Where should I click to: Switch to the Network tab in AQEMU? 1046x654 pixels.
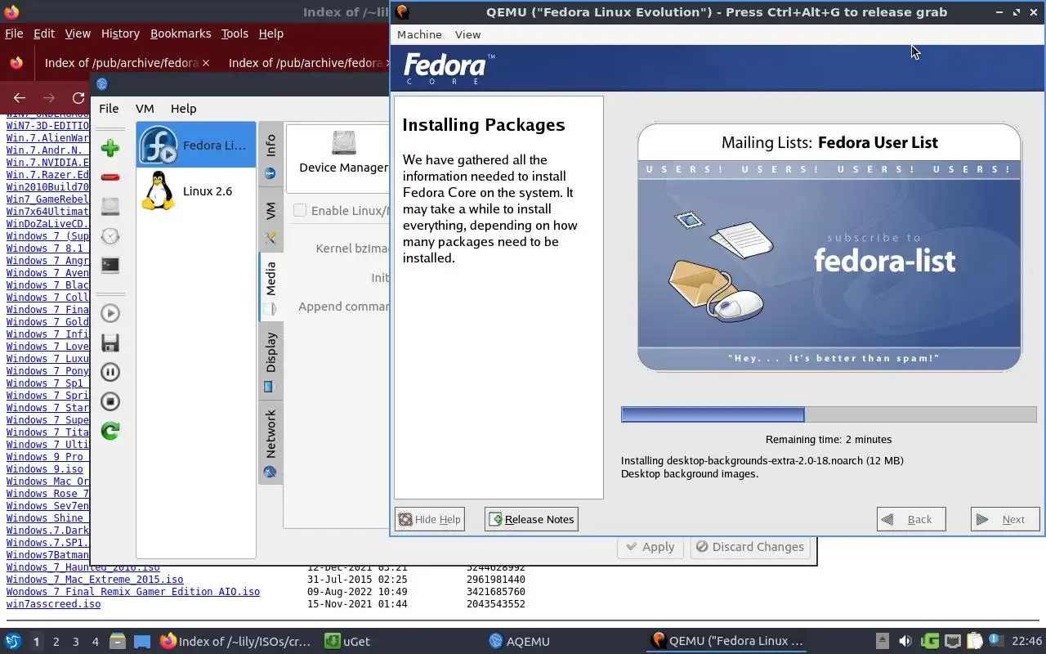tap(270, 443)
